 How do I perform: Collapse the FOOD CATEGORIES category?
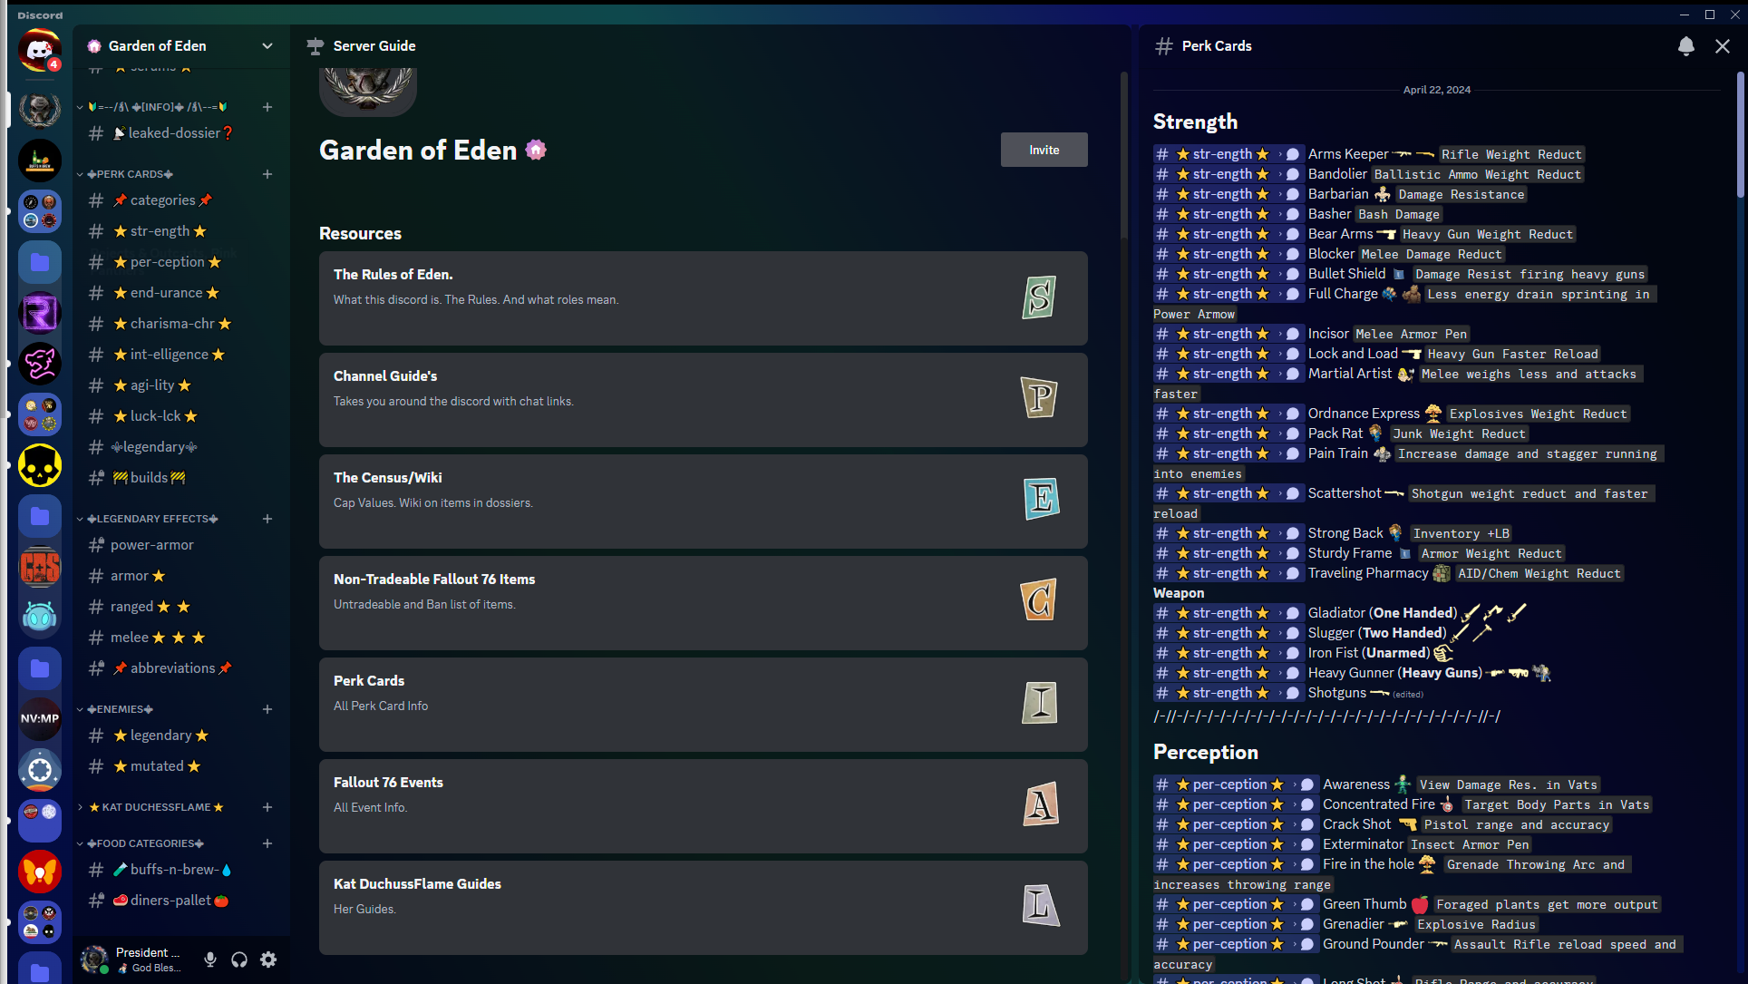coord(80,843)
